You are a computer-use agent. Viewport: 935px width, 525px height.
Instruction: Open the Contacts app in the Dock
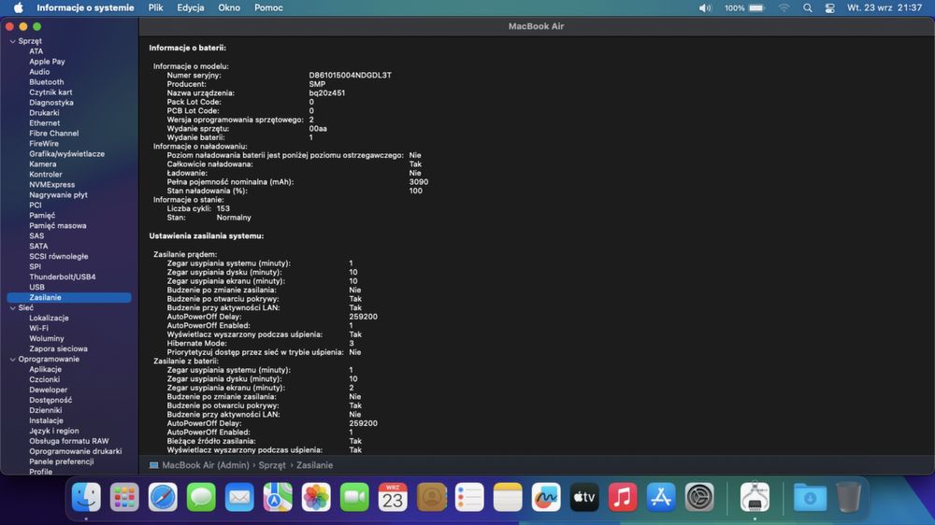[x=431, y=497]
